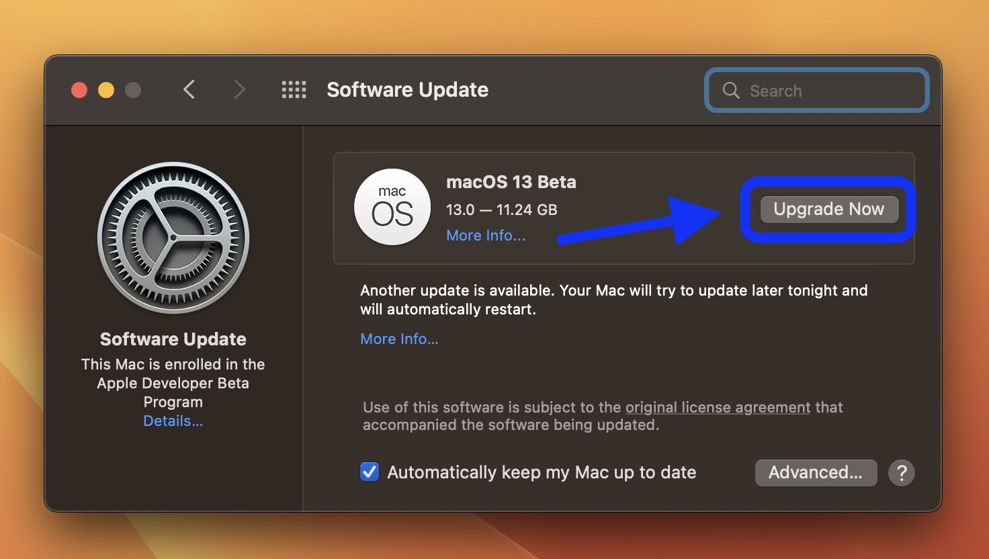
Task: Open the original license agreement link
Action: pos(717,407)
